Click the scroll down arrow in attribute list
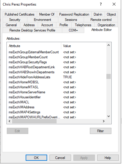 tap(109, 116)
